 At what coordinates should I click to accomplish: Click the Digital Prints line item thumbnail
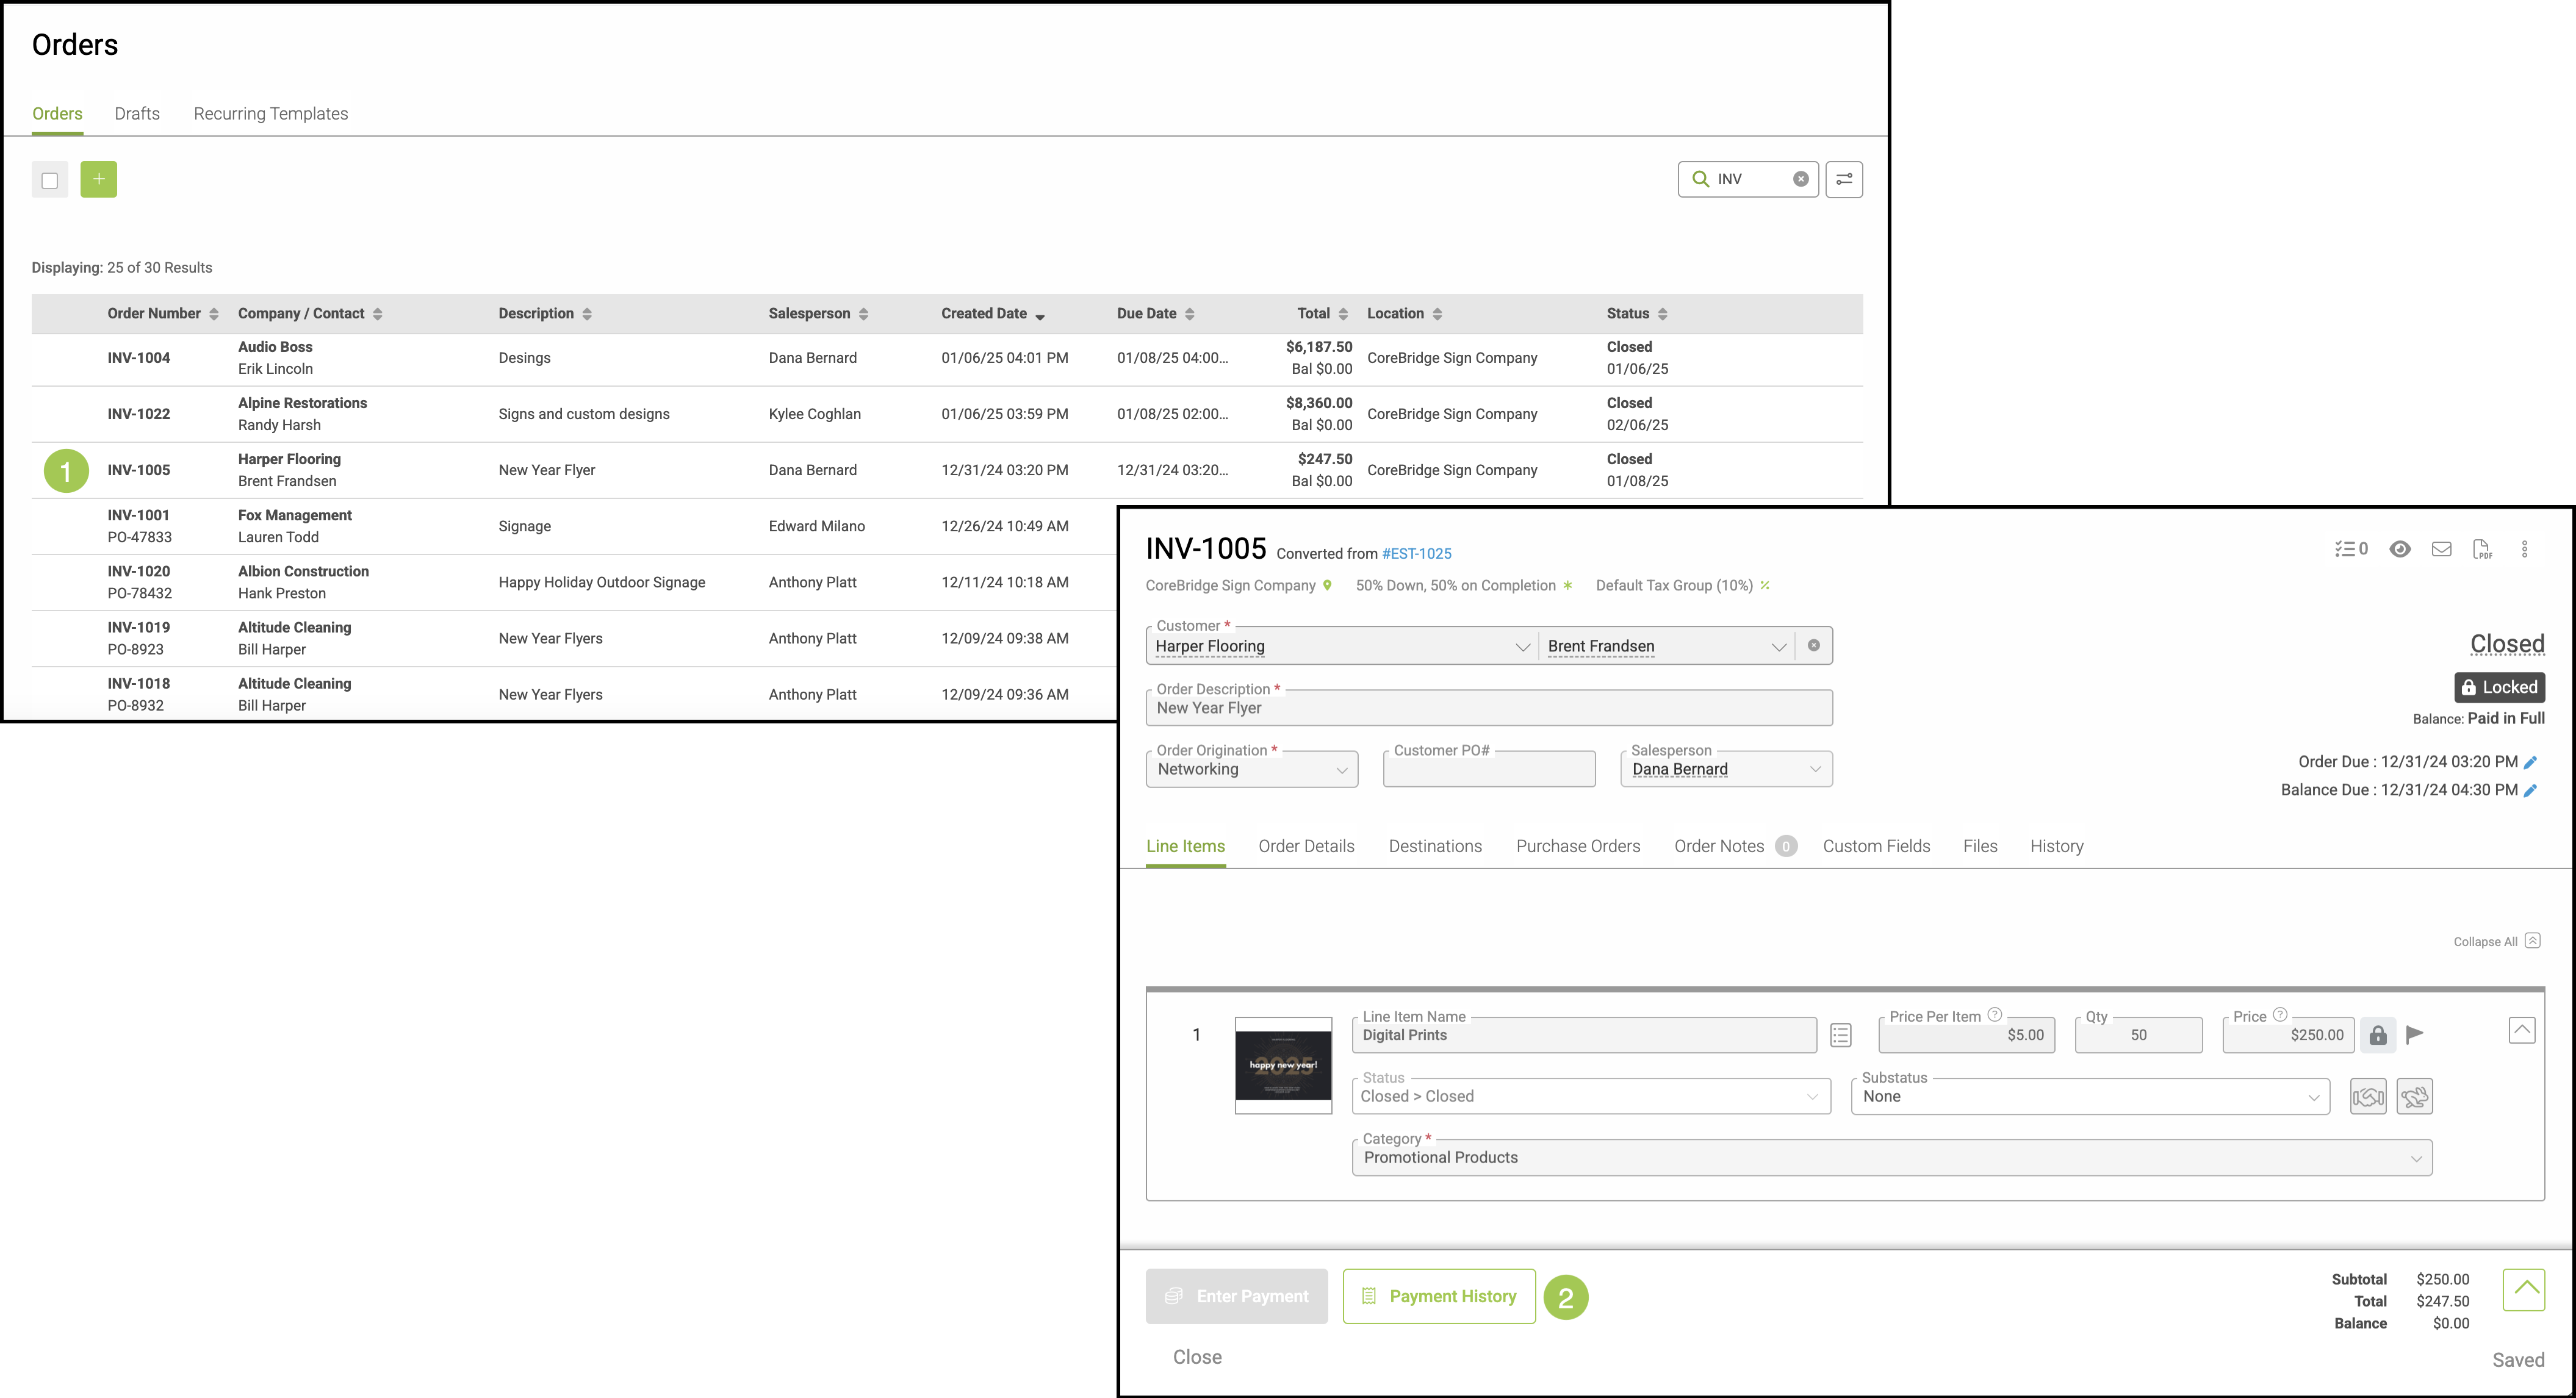click(1283, 1065)
